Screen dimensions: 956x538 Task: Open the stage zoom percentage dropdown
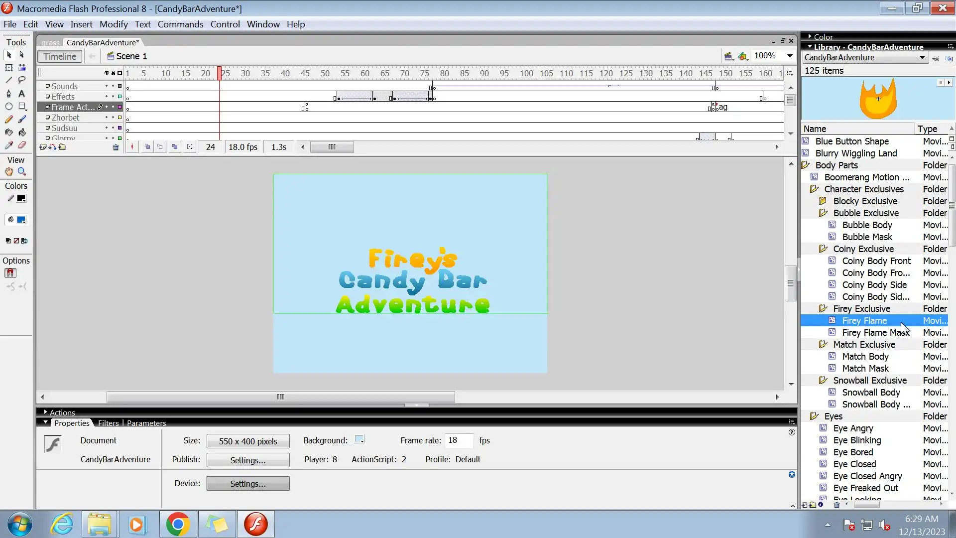[x=790, y=56]
